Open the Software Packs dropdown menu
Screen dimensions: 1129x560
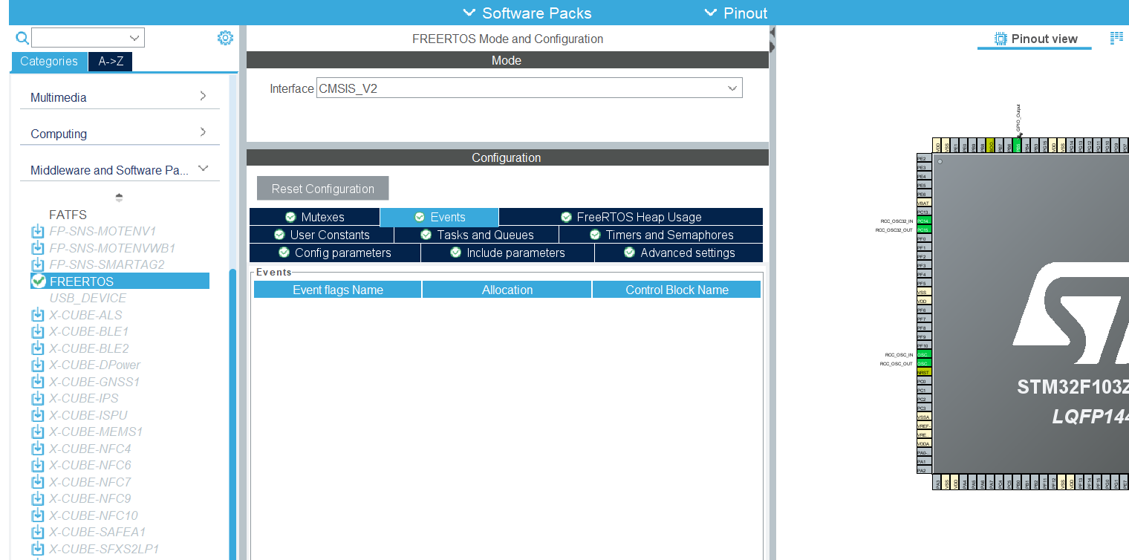tap(527, 13)
